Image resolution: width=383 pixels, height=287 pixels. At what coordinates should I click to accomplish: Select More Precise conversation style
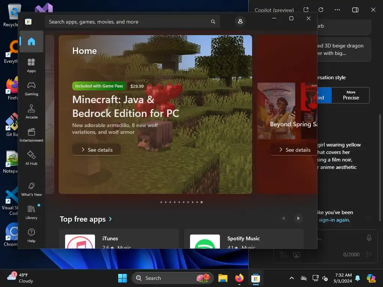tap(351, 95)
